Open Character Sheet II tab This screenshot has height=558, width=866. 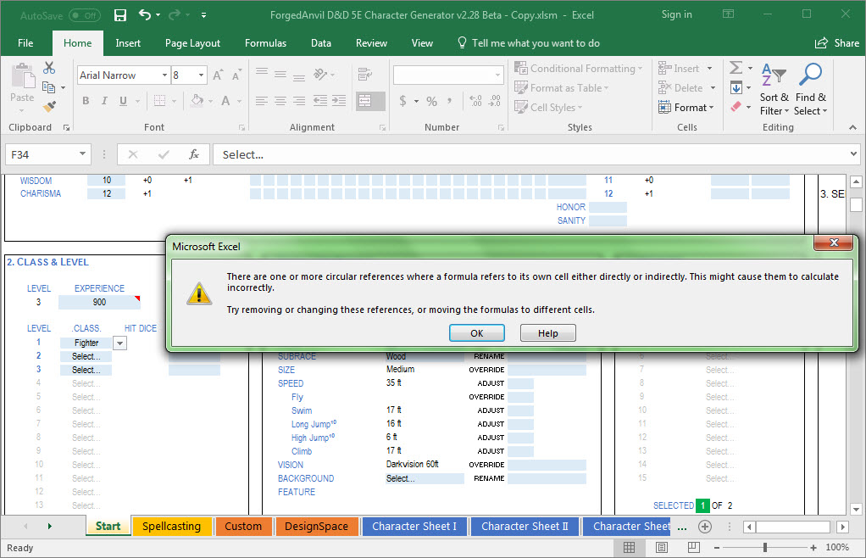(x=525, y=526)
